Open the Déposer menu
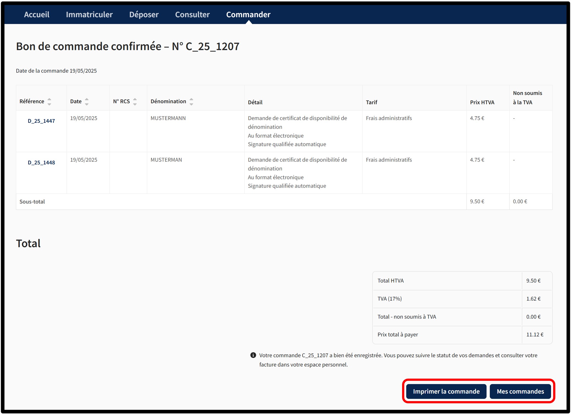Viewport: 571px width, 414px height. click(144, 14)
